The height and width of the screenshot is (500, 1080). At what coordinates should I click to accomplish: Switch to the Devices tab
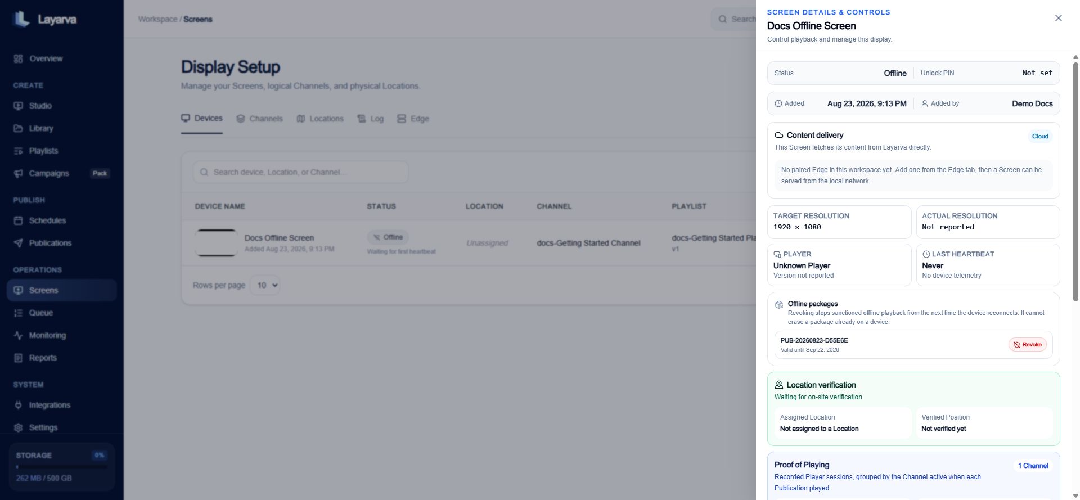tap(202, 119)
